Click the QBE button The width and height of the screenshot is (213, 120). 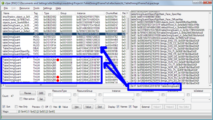click(x=41, y=93)
